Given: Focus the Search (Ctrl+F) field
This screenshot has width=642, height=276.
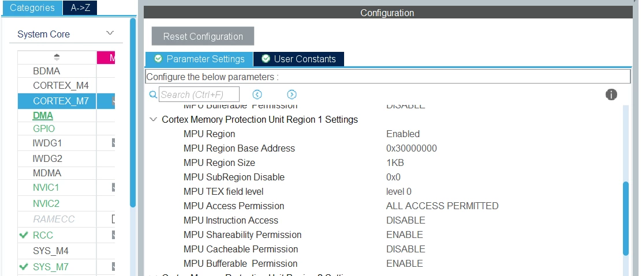Looking at the screenshot, I should click(199, 94).
